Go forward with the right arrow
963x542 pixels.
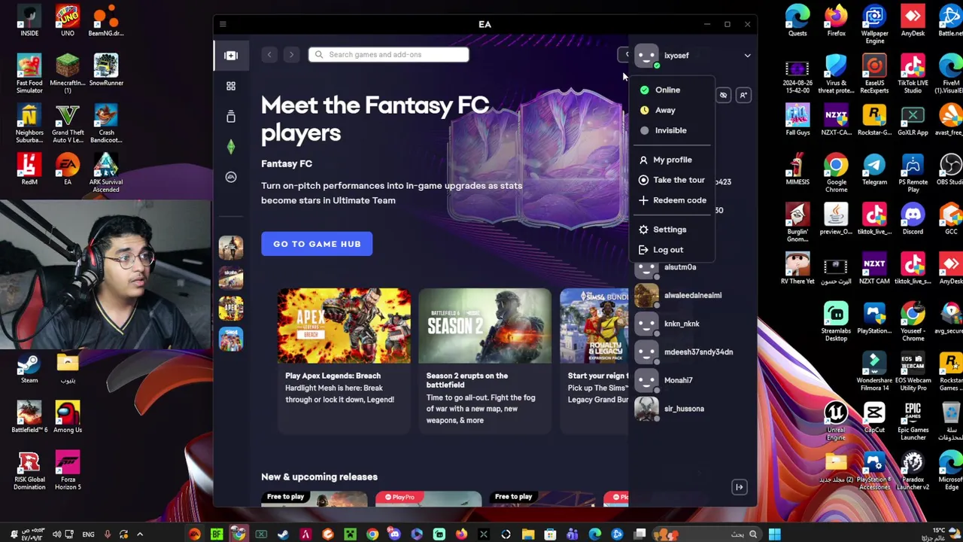pyautogui.click(x=291, y=54)
